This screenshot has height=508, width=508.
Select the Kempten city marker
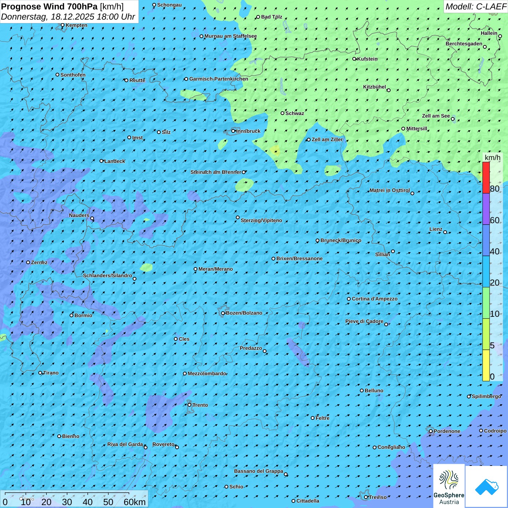62,25
